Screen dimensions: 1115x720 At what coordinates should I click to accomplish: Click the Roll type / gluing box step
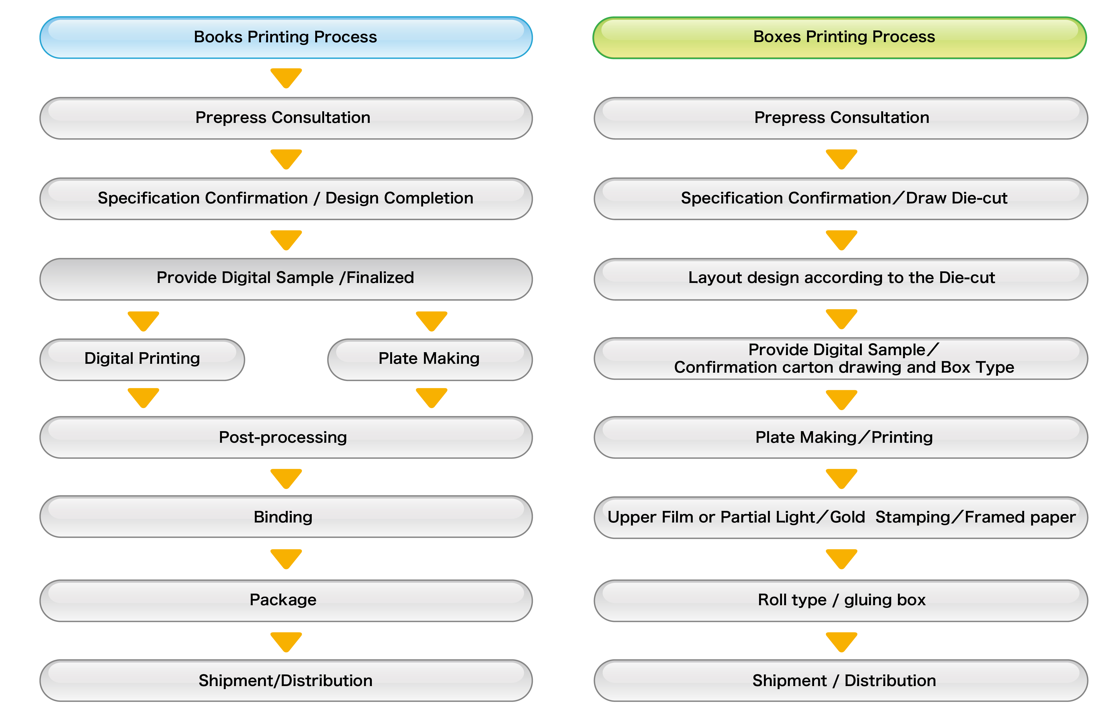point(841,601)
